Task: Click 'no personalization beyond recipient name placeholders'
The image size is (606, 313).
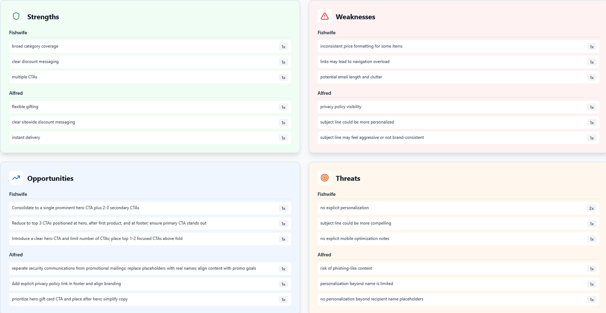Action: coord(458,300)
